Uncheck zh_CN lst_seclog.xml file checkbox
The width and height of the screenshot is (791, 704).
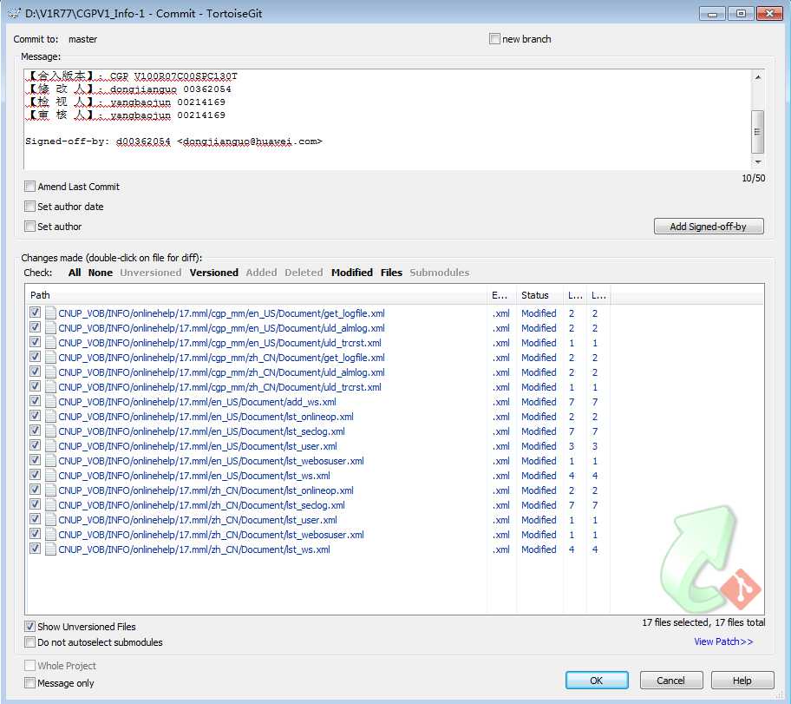tap(35, 504)
